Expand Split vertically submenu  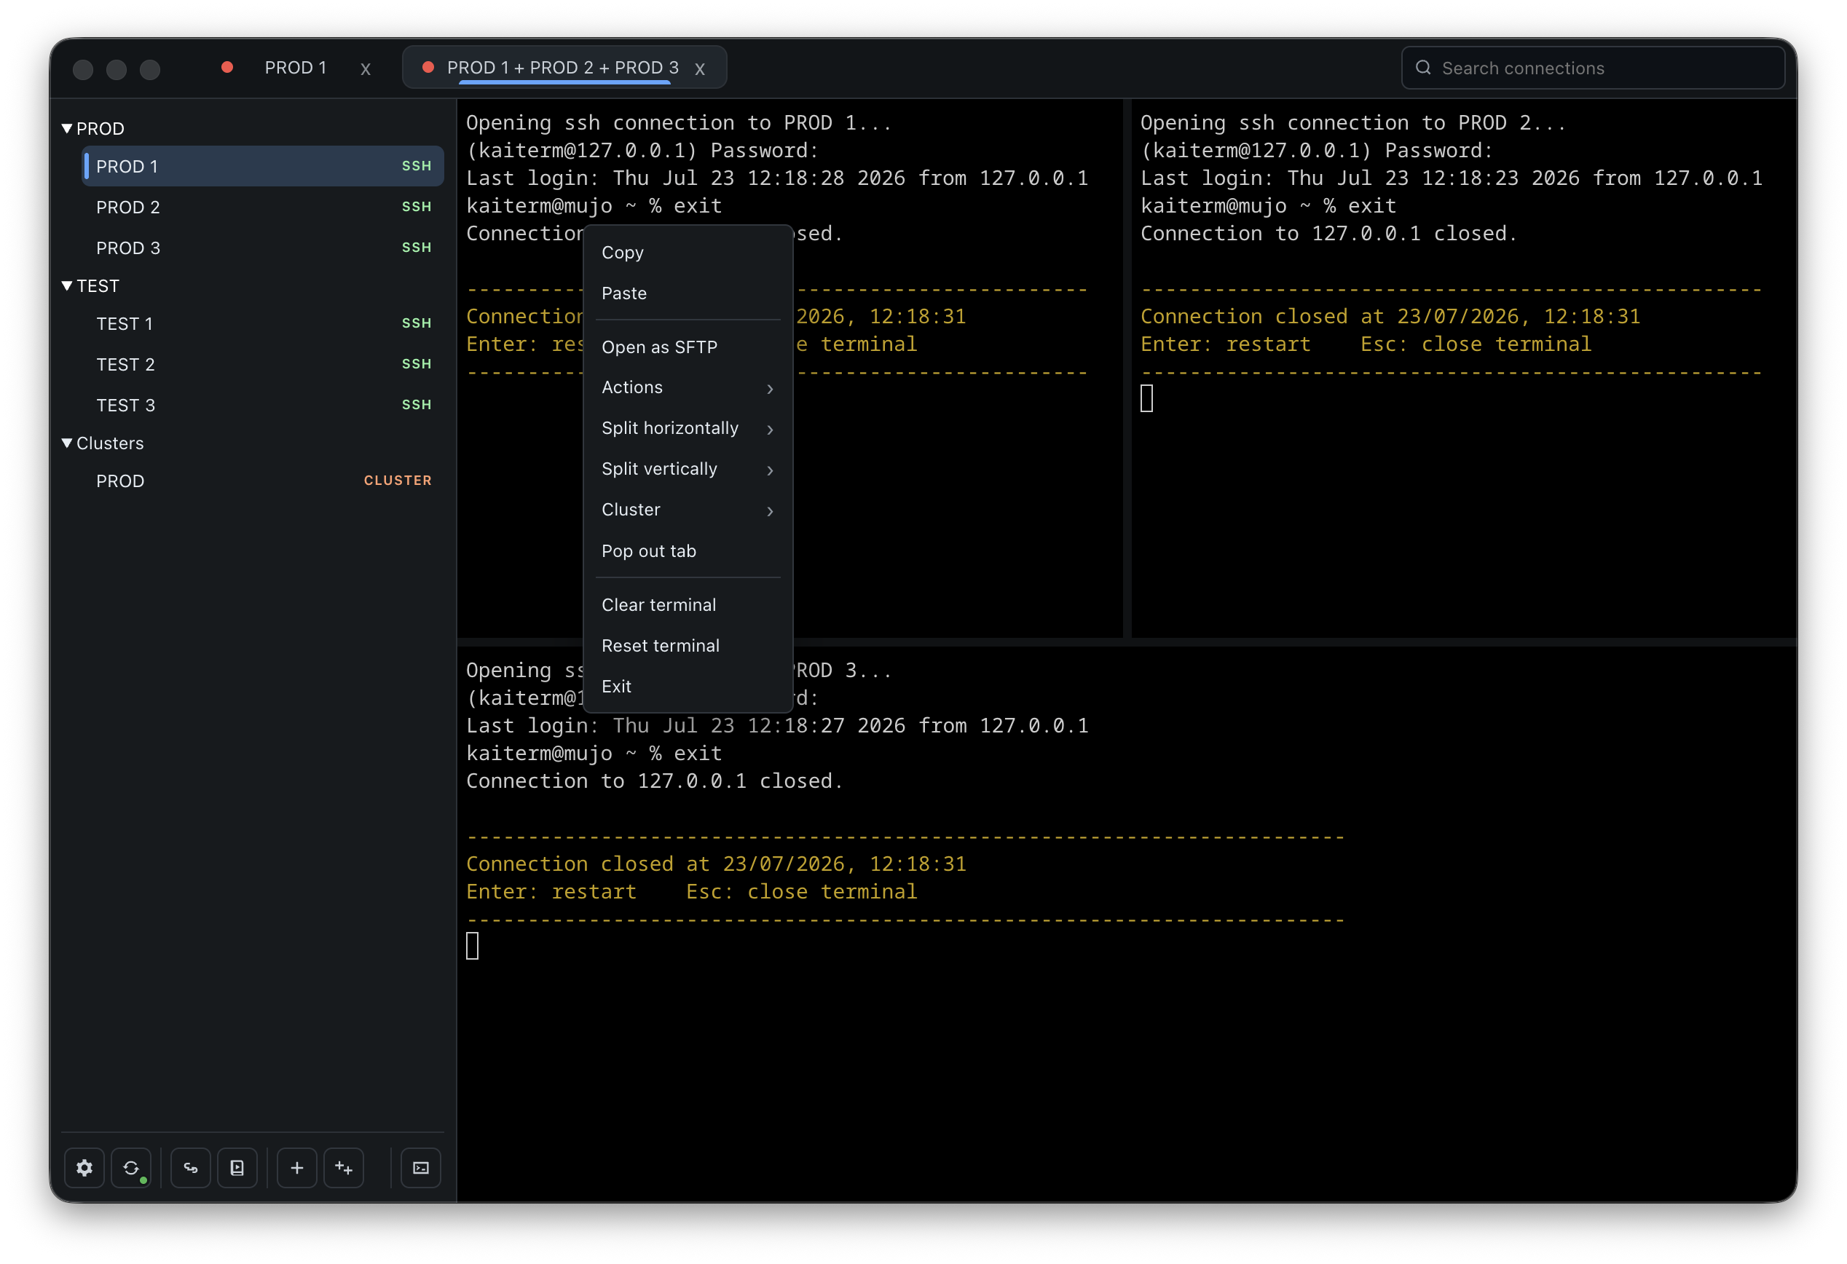[688, 469]
